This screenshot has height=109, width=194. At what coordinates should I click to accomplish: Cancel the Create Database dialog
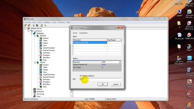116,84
